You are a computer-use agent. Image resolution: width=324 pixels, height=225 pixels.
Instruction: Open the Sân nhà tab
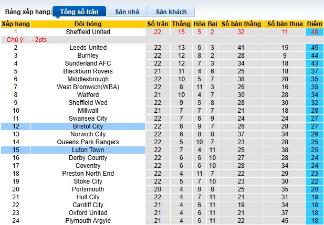[127, 11]
